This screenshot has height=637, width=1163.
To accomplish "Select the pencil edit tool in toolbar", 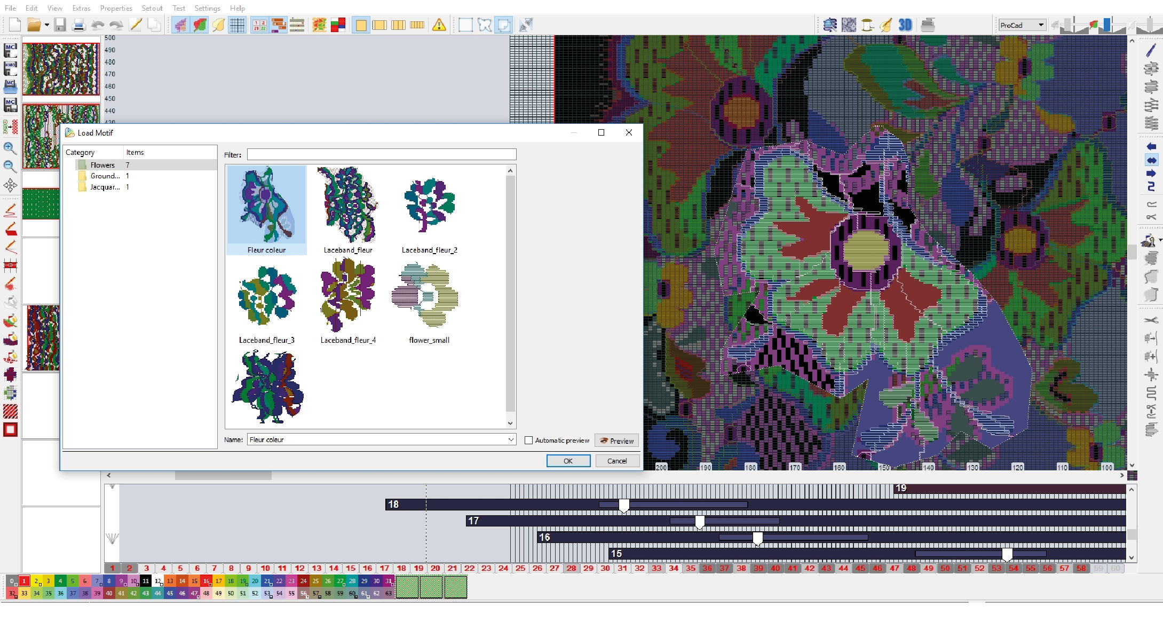I will click(x=135, y=25).
